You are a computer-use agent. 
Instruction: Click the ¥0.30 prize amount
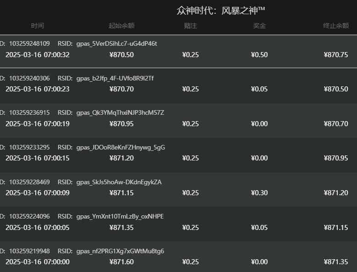tap(259, 193)
